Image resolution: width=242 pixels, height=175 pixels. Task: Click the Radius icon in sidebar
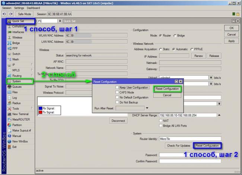click(x=10, y=103)
